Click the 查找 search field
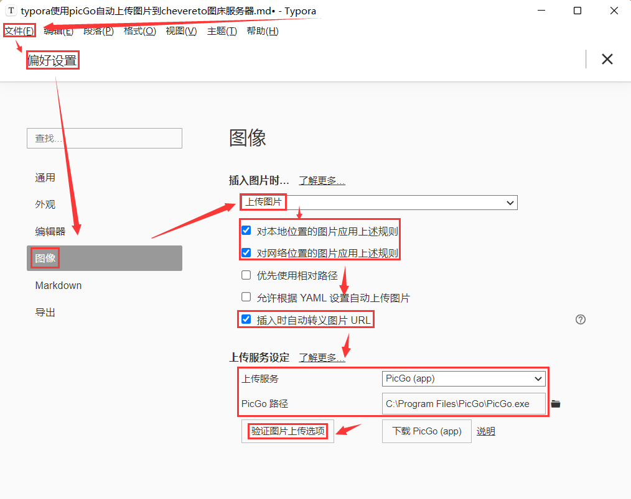This screenshot has width=631, height=499. [104, 138]
